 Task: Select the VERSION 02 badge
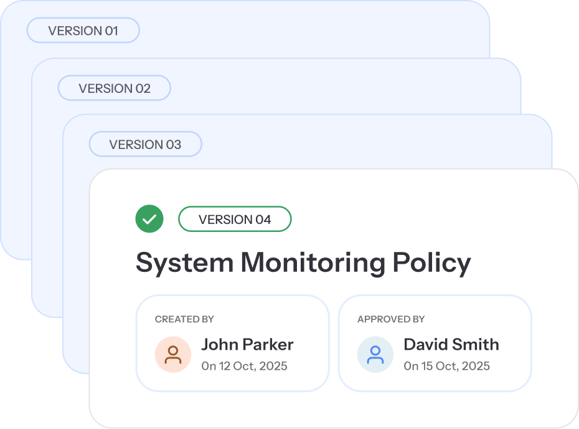point(115,89)
